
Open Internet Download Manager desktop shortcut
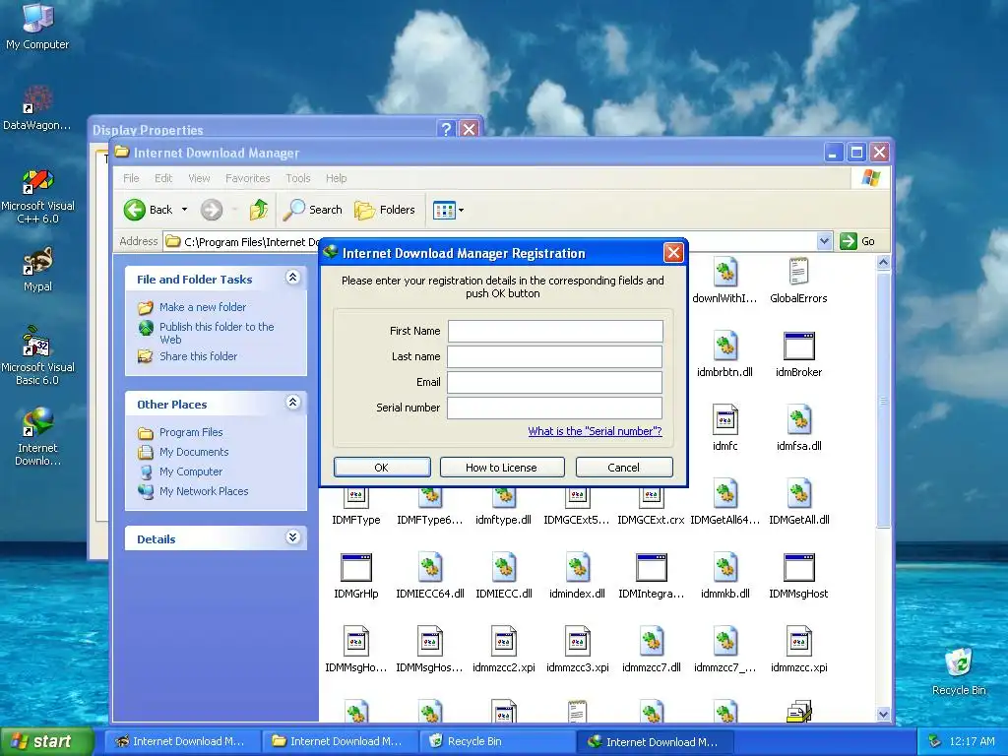(x=37, y=437)
